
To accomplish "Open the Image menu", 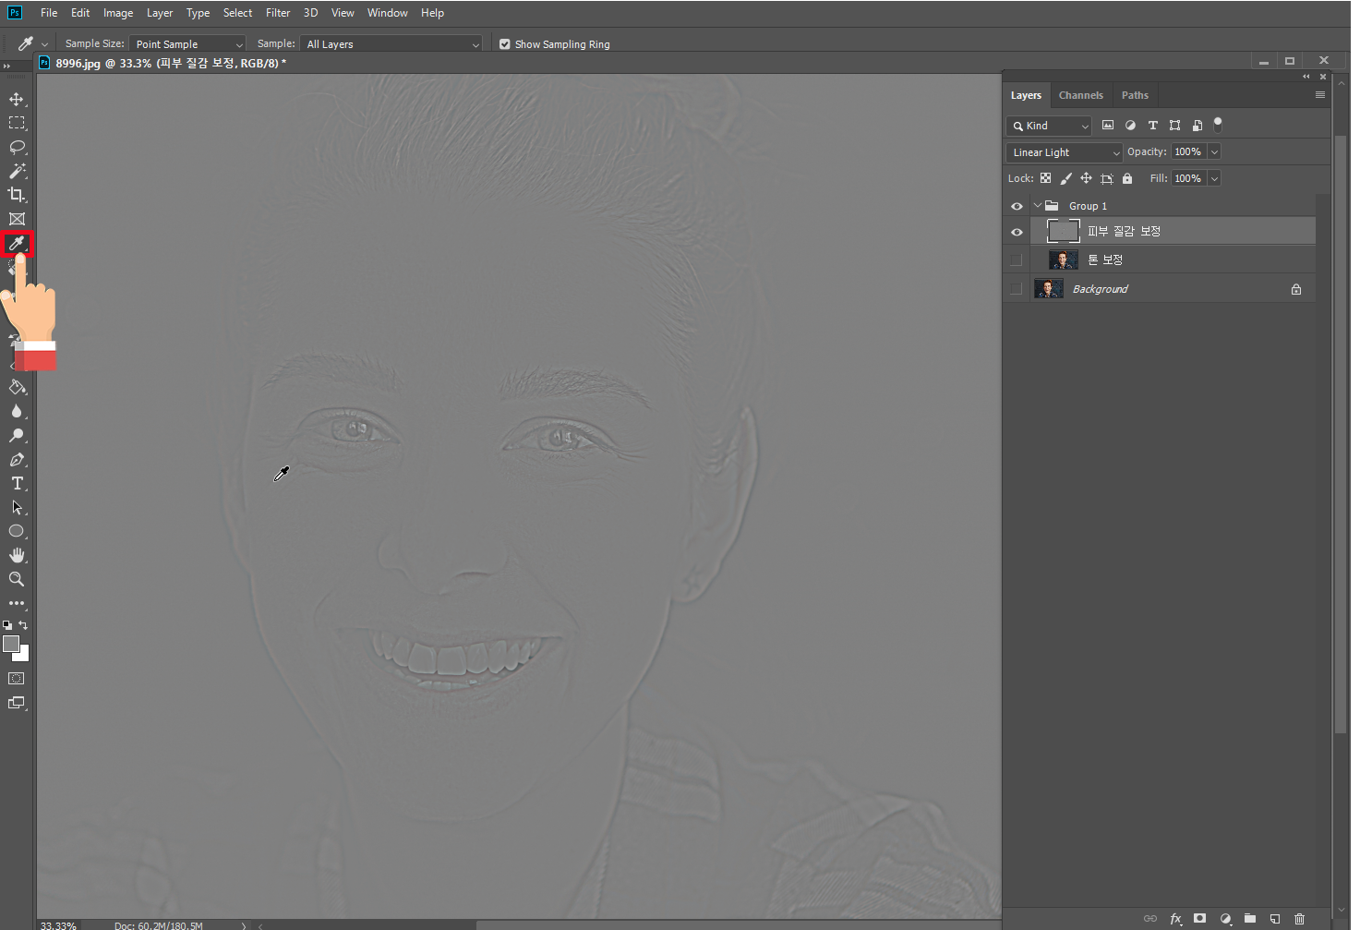I will [118, 13].
